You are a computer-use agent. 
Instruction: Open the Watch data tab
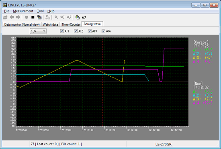[51, 24]
